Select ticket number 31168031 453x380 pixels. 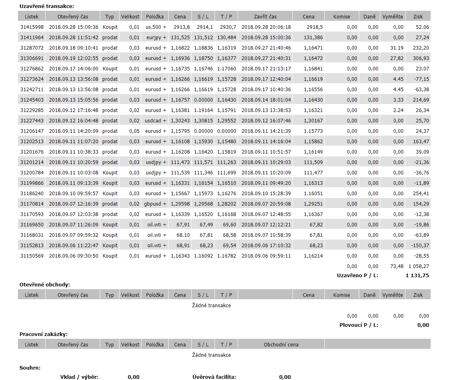click(32, 236)
